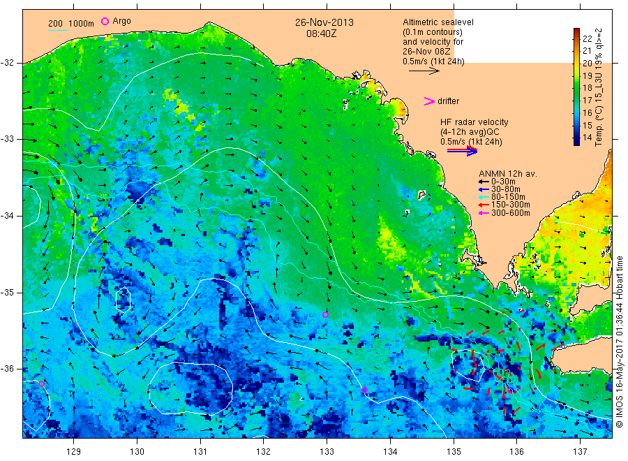
Task: Click the 18 tick on temperature scale
Action: [587, 88]
